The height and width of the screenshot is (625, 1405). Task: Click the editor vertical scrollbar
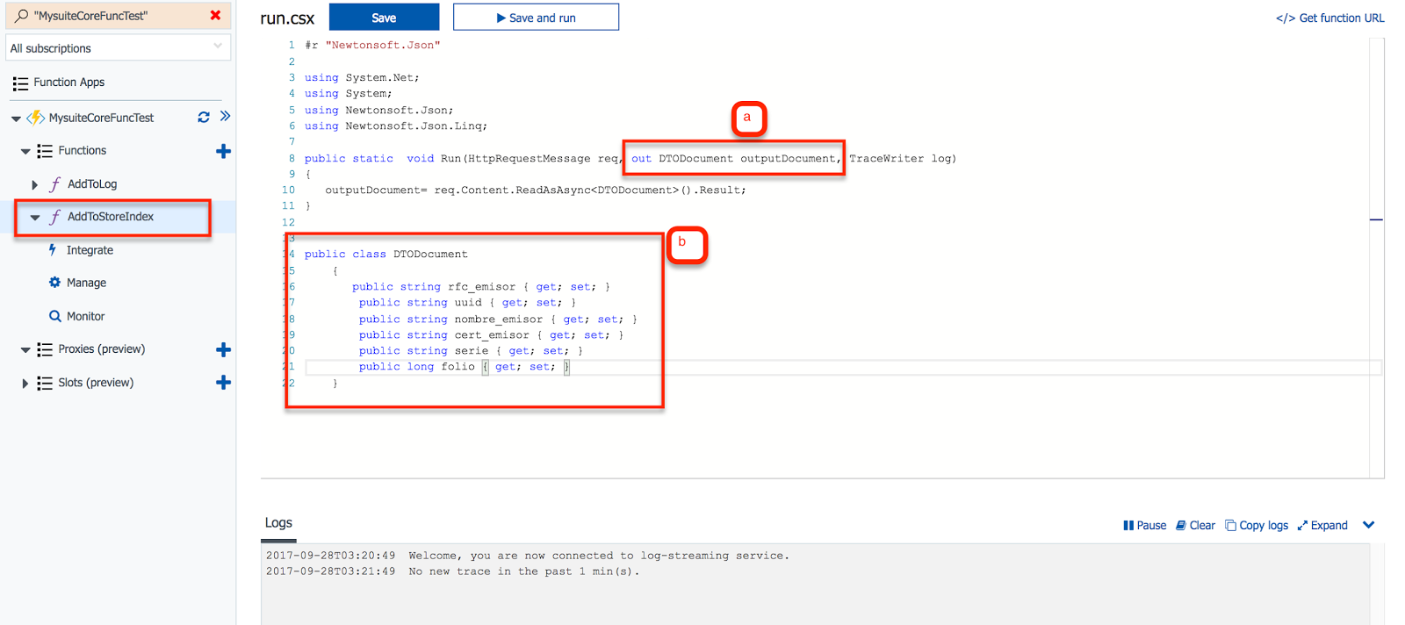(x=1377, y=257)
